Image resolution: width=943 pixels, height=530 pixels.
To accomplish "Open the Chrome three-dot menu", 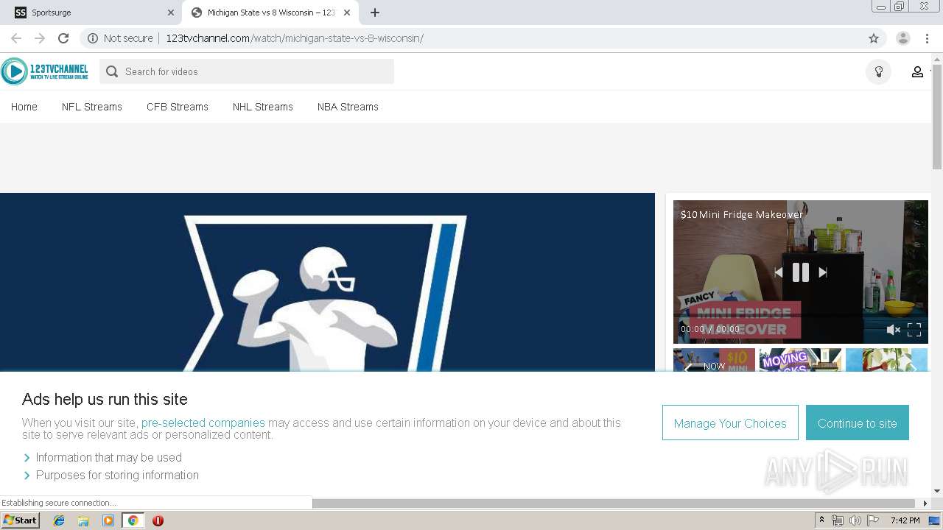I will [927, 38].
